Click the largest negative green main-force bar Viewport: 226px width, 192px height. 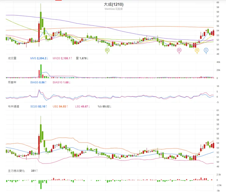pyautogui.click(x=41, y=184)
